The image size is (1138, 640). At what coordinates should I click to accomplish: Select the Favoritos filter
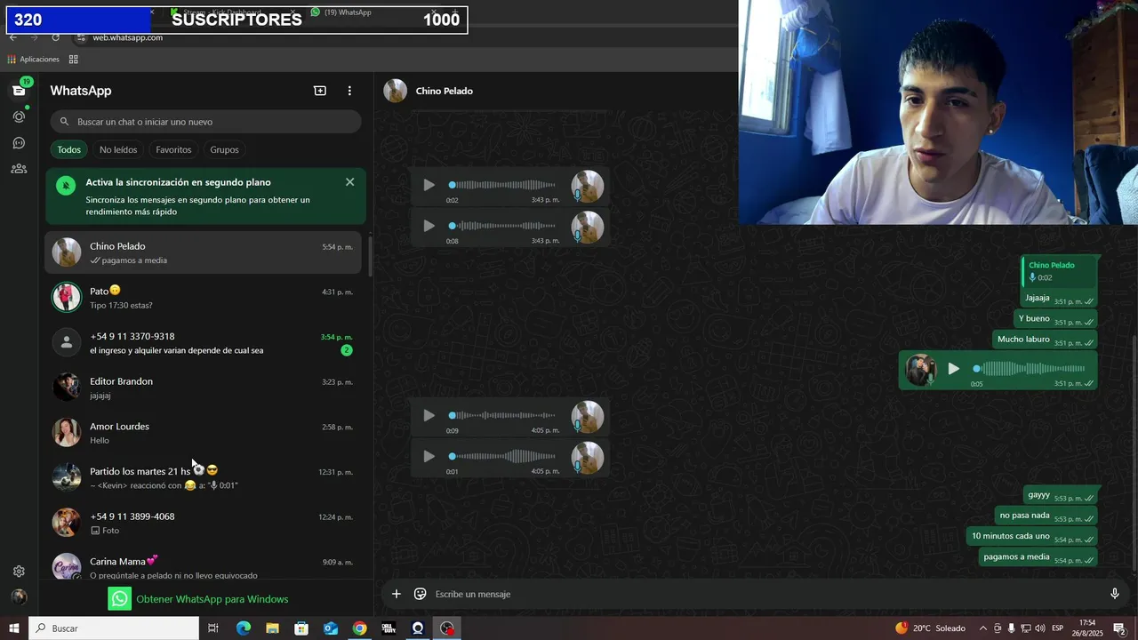(173, 149)
